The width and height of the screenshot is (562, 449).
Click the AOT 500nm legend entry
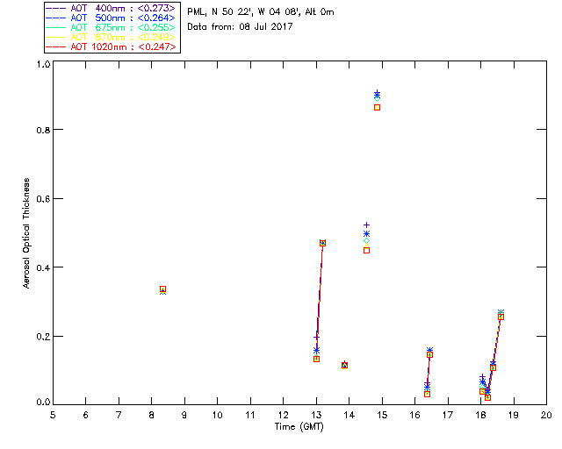pos(111,18)
